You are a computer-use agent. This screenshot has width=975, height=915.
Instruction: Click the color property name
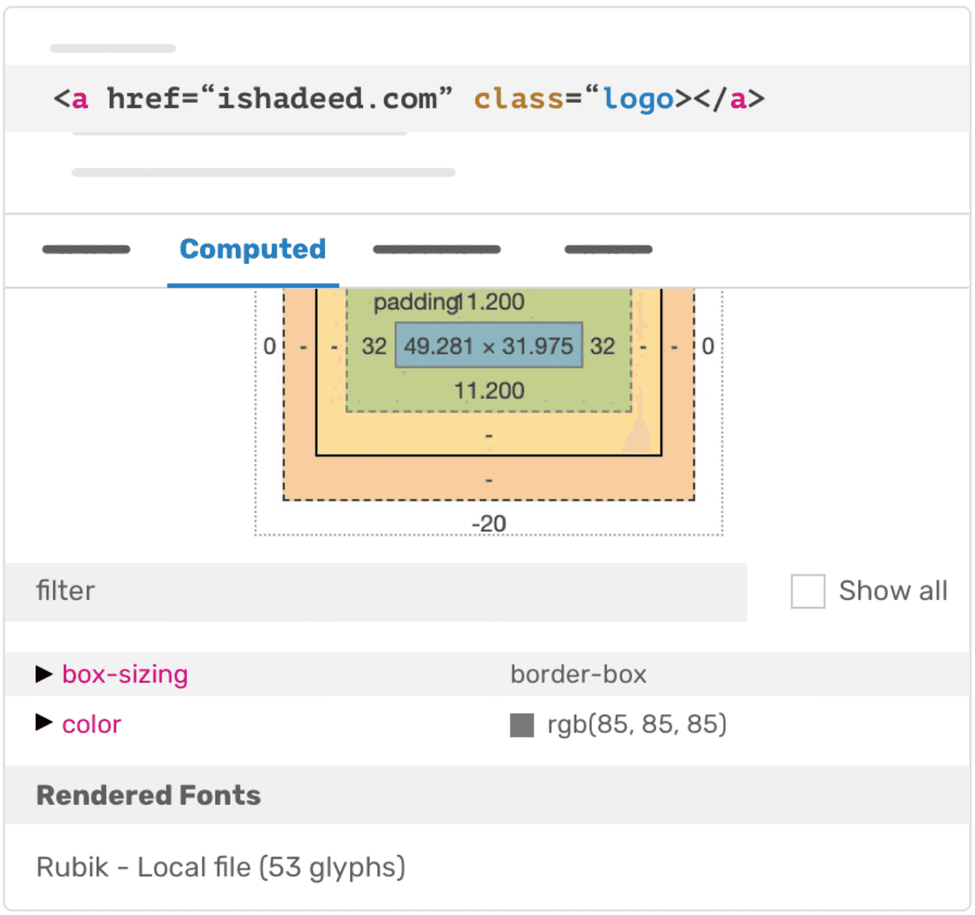point(91,724)
